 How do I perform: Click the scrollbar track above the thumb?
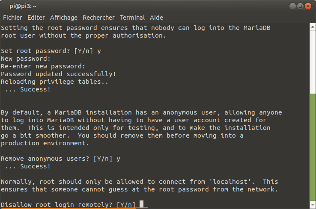[x=313, y=62]
